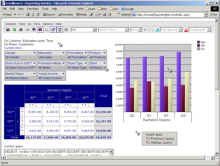Click the IE Refresh page icon
This screenshot has height=166, width=220.
click(33, 14)
